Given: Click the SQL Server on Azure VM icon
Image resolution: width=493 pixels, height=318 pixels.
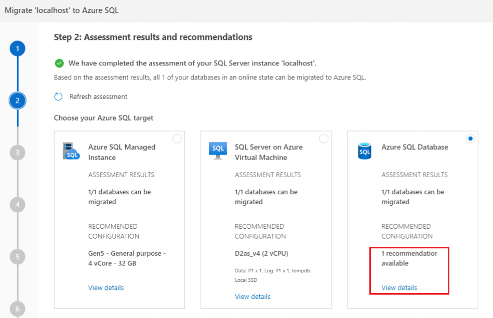Looking at the screenshot, I should click(218, 150).
